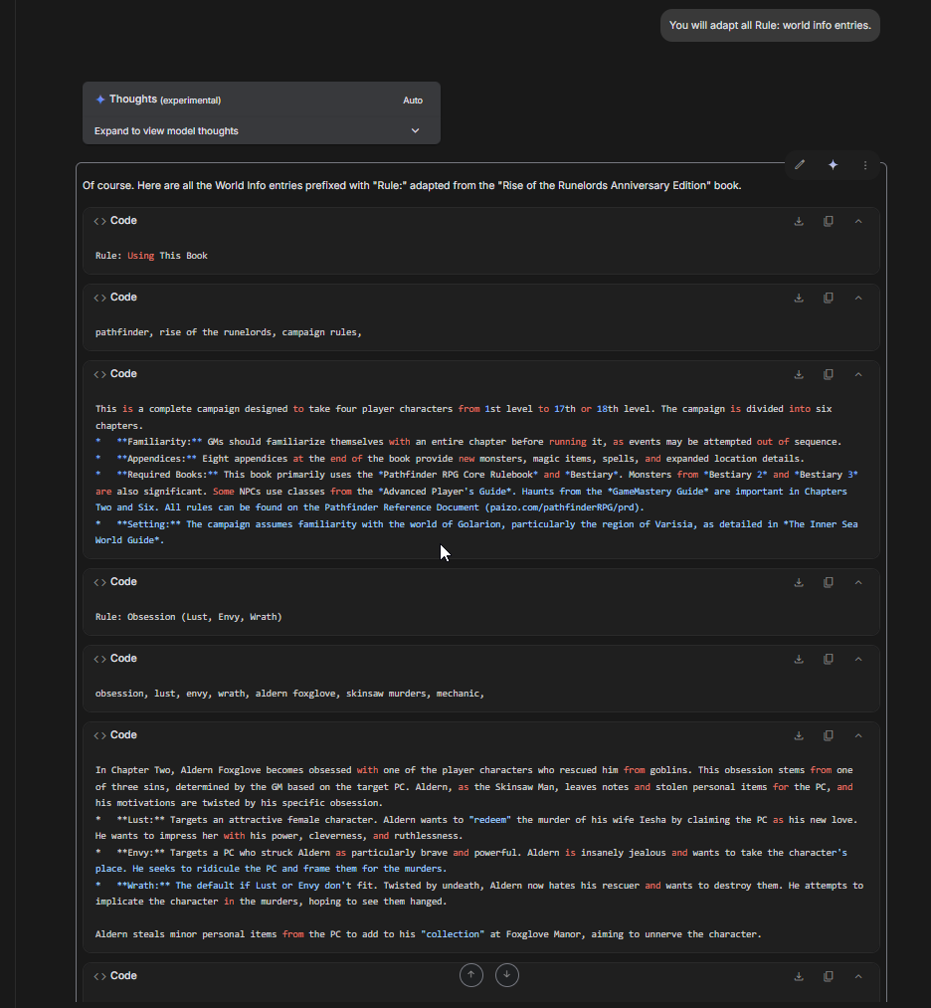Click the '**Wrath:**' bullet line
Image resolution: width=931 pixels, height=1008 pixels.
478,894
